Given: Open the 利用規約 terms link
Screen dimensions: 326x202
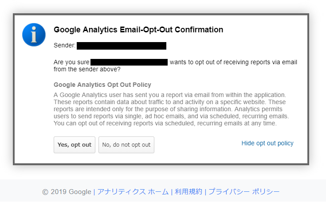Looking at the screenshot, I should pyautogui.click(x=189, y=192).
